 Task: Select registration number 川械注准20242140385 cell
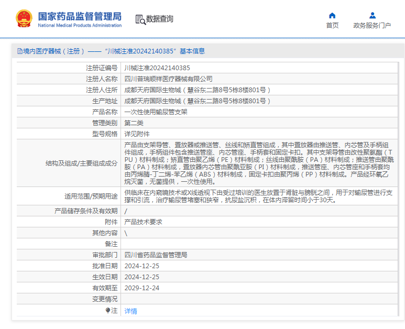(x=157, y=68)
